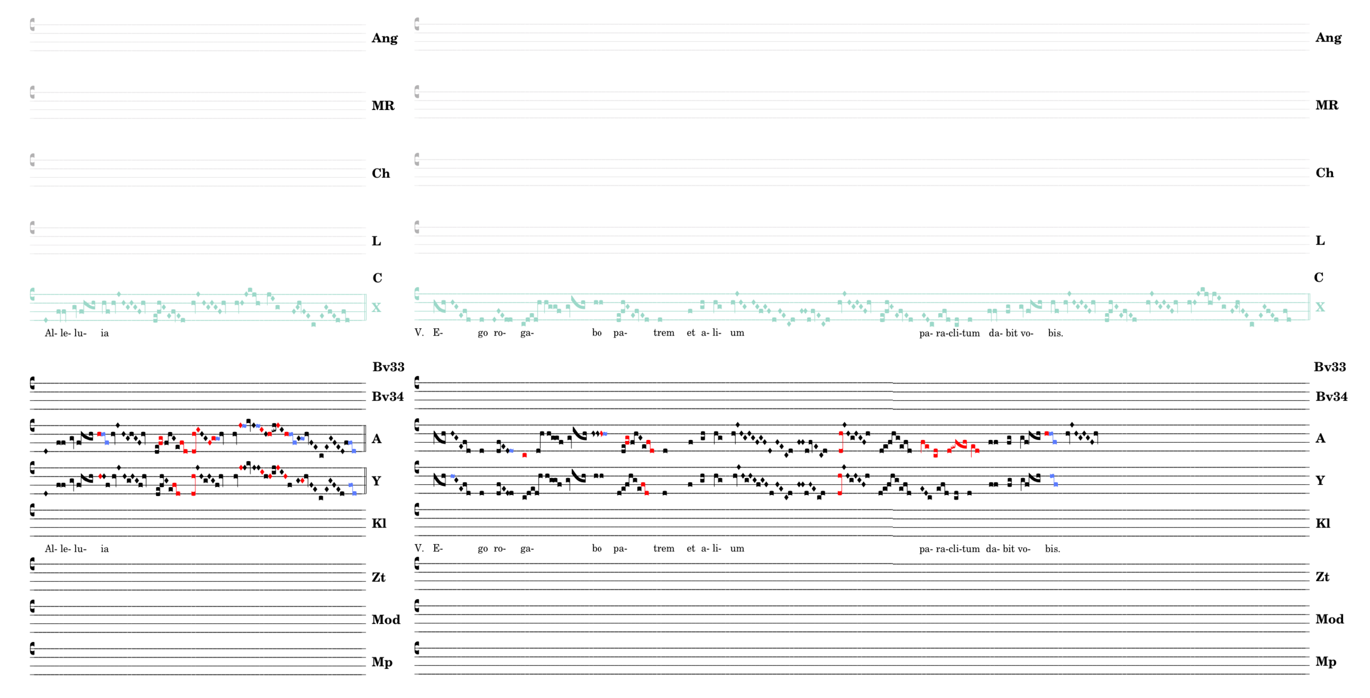The height and width of the screenshot is (698, 1370).
Task: Click the C clef of the verse A staff
Action: [x=417, y=425]
